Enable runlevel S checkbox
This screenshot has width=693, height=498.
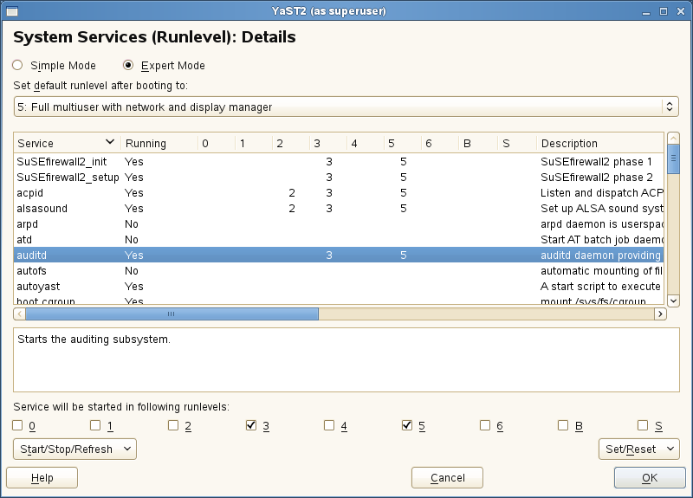[643, 425]
